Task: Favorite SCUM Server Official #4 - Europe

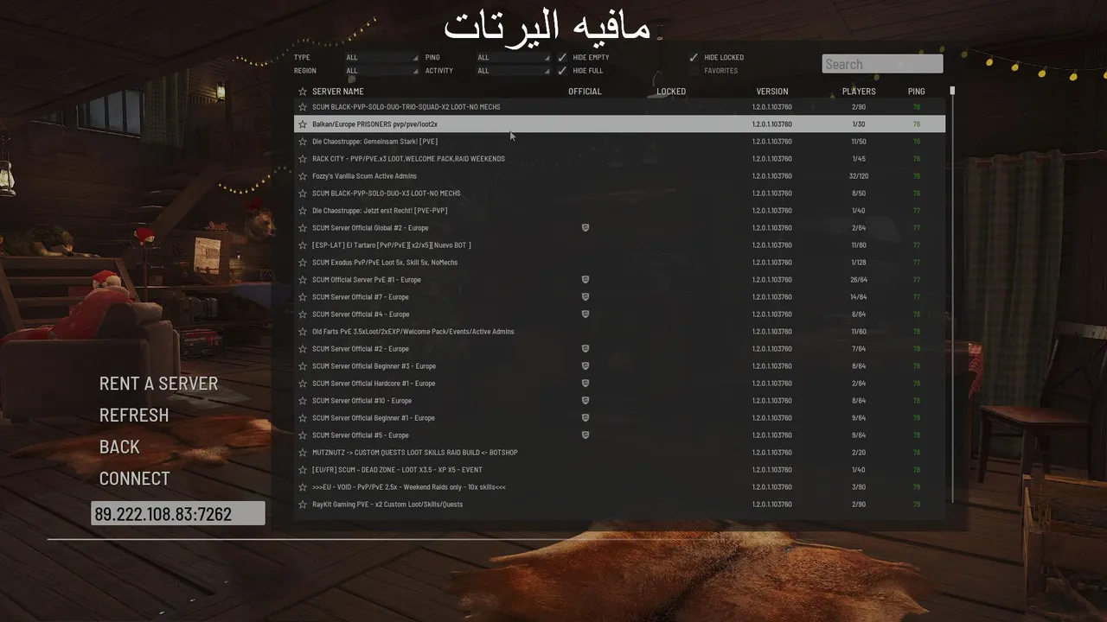Action: 303,314
